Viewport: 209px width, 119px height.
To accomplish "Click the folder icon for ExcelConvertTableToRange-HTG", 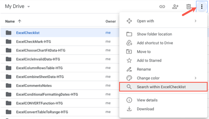I will pos(8,112).
